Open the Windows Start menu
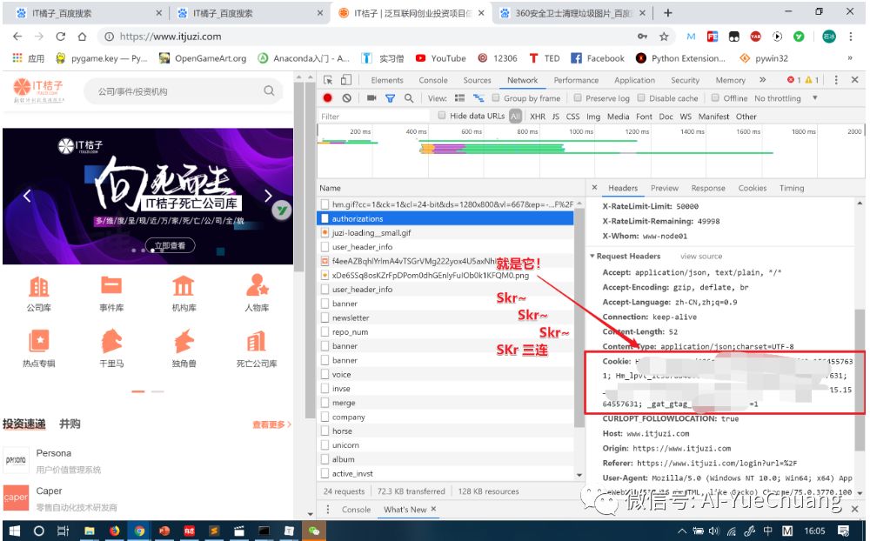Viewport: 870px width, 541px height. click(15, 531)
